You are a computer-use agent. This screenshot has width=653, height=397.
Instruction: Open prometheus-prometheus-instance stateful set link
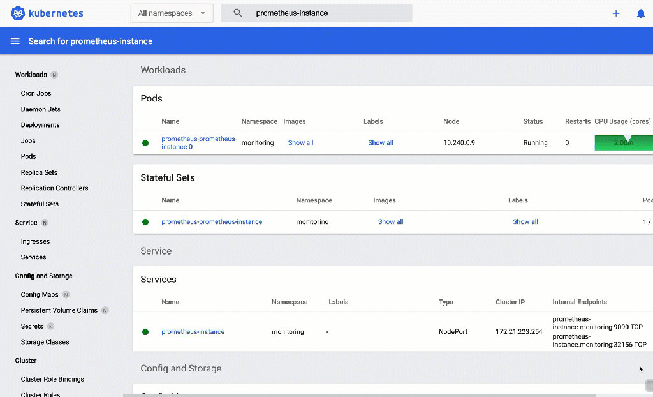pos(212,222)
